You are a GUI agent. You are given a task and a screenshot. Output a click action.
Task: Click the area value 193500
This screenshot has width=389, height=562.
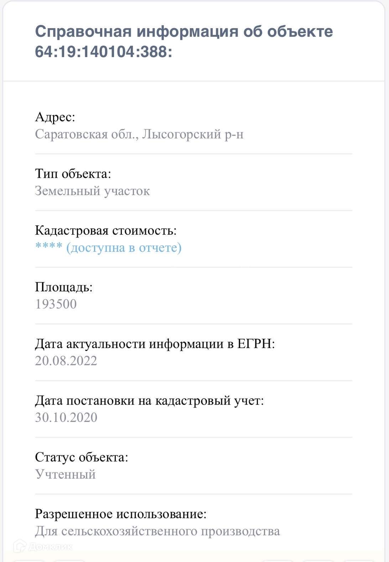[56, 304]
